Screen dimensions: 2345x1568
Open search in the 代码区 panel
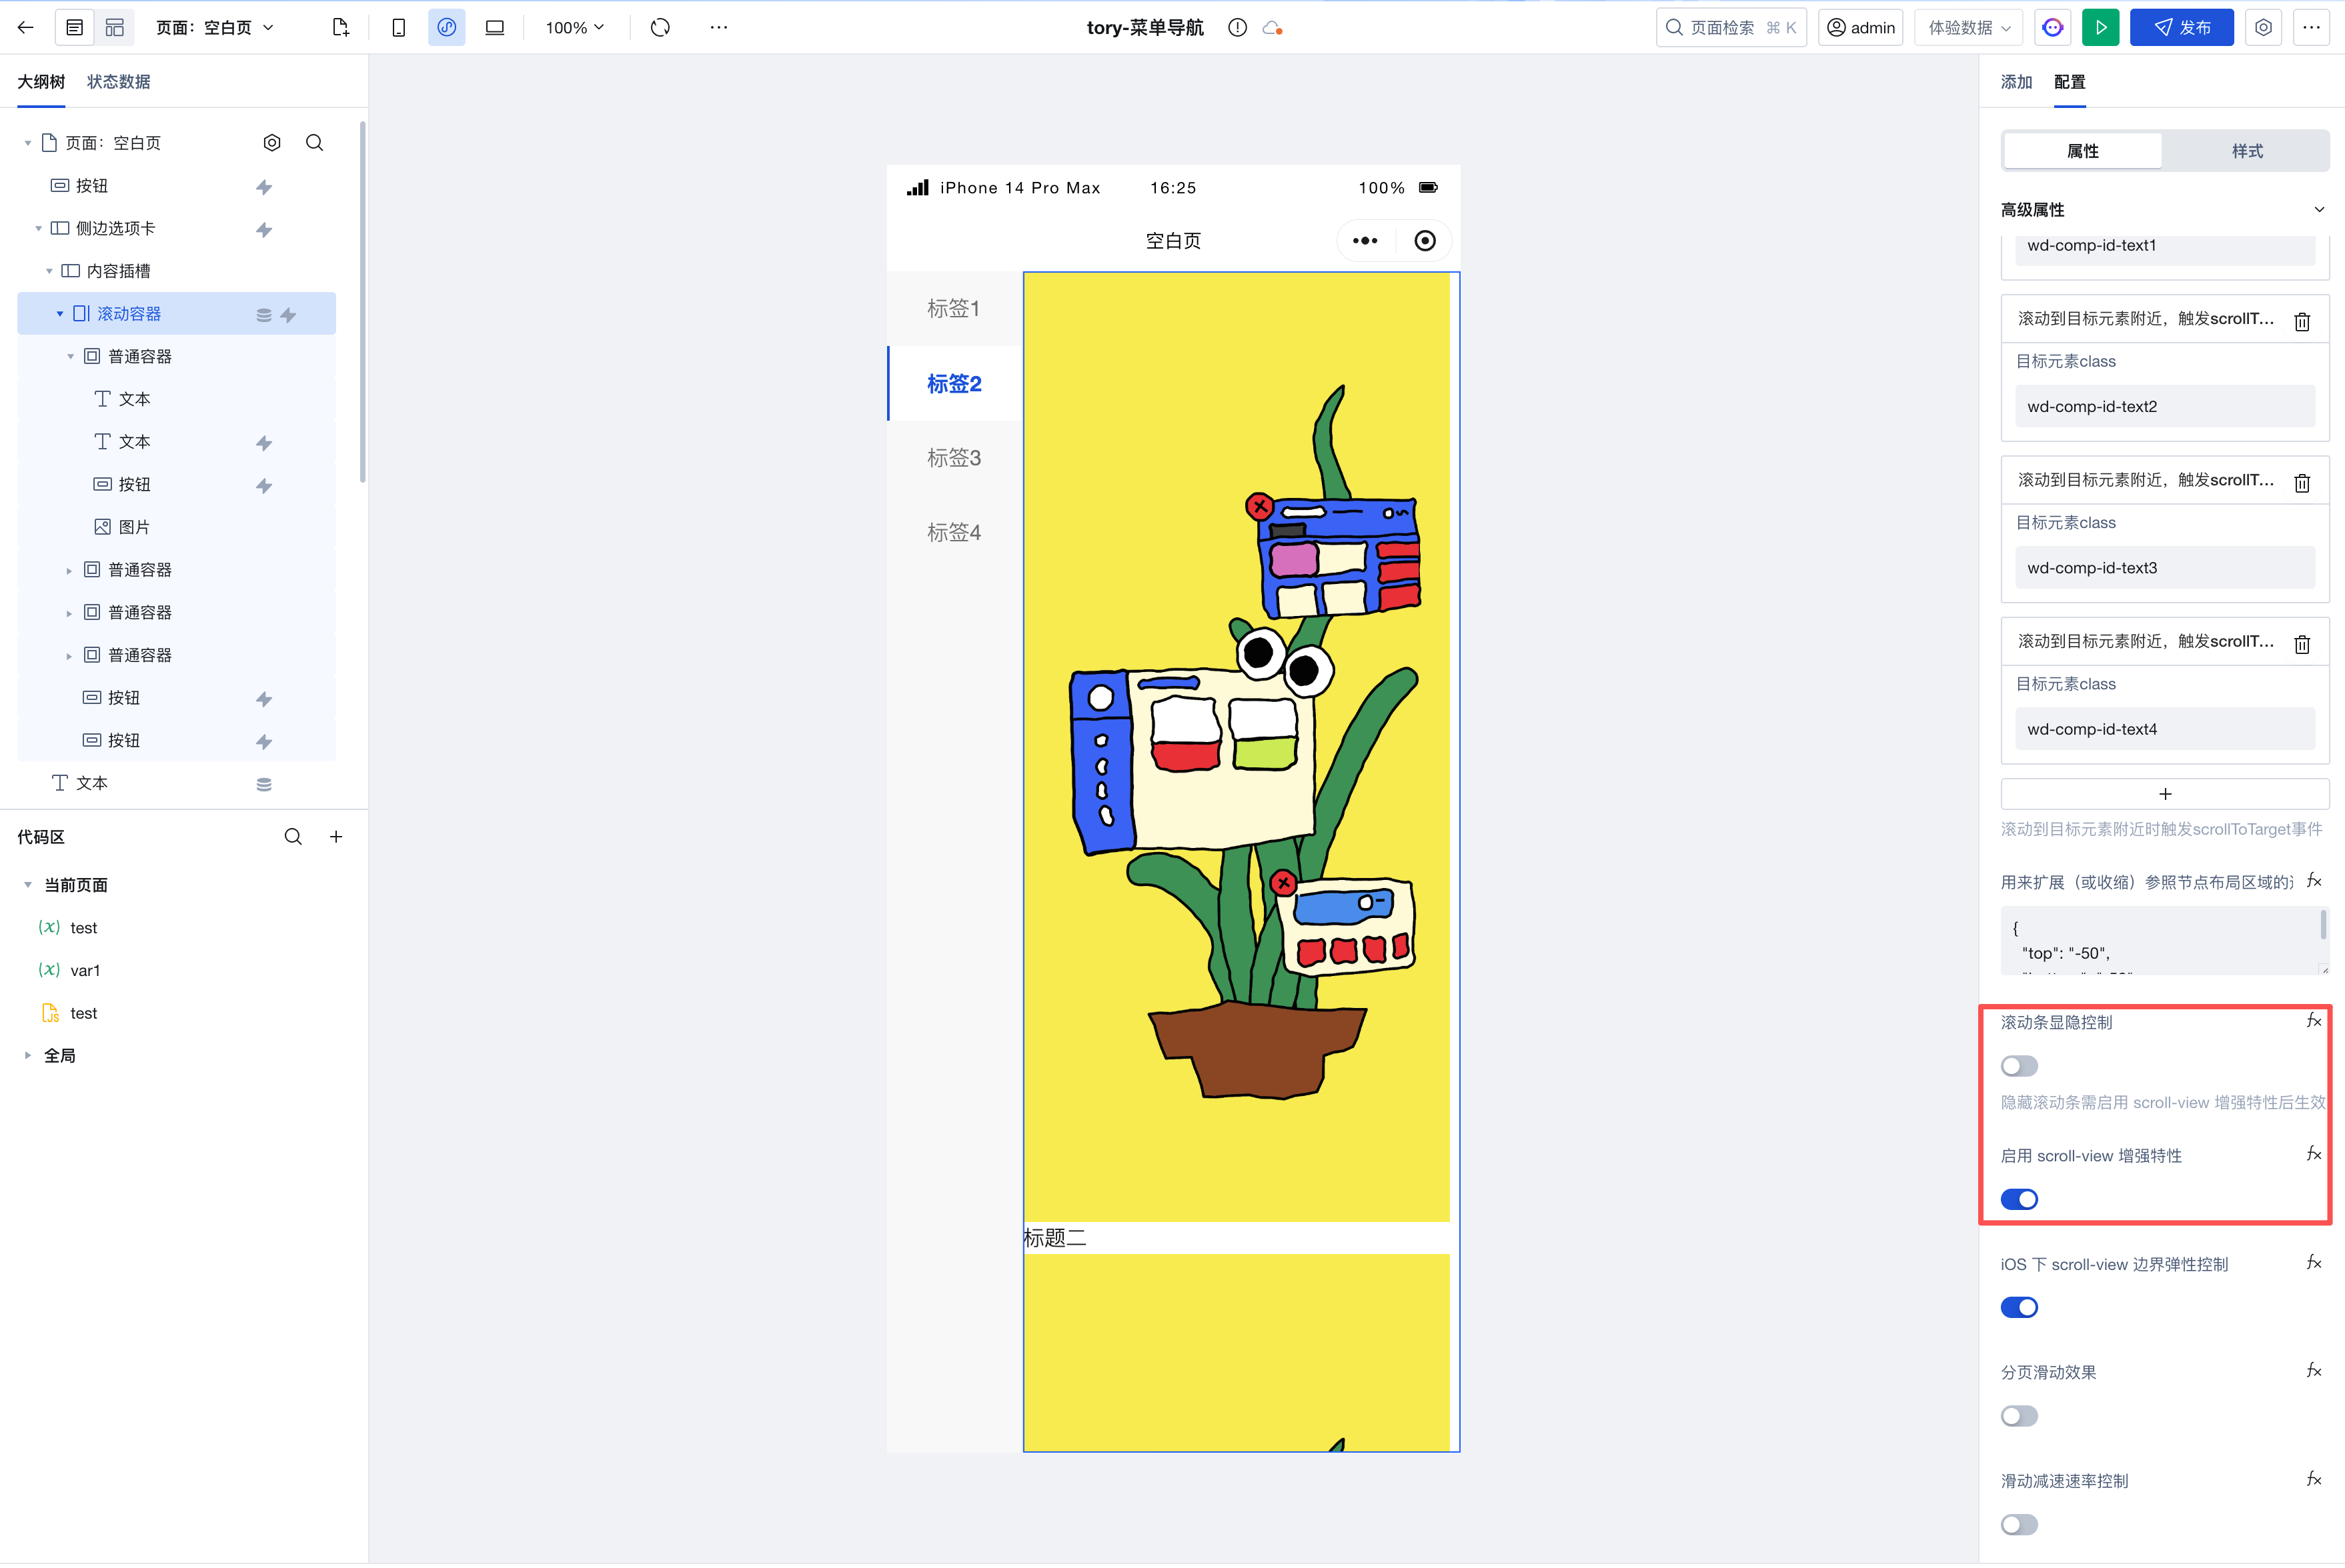pos(292,837)
